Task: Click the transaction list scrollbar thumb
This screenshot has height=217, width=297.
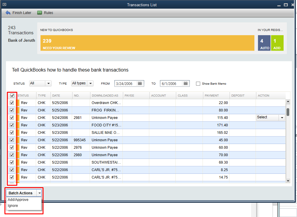Action: pos(288,112)
